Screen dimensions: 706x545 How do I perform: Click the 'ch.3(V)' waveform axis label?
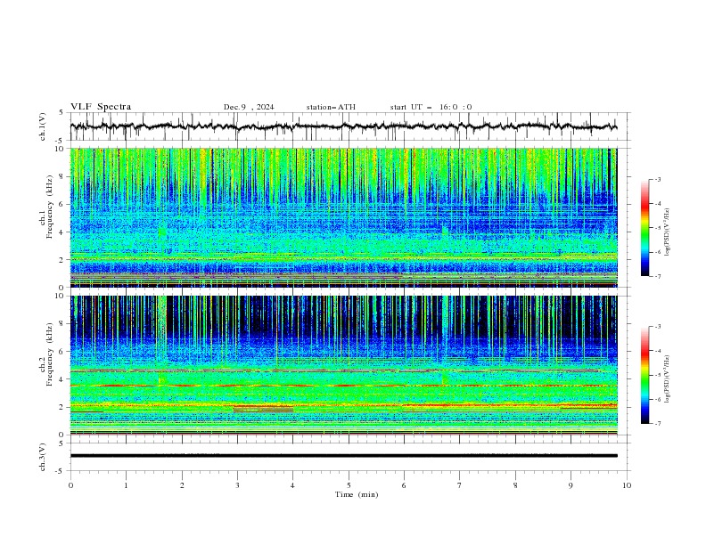point(43,457)
